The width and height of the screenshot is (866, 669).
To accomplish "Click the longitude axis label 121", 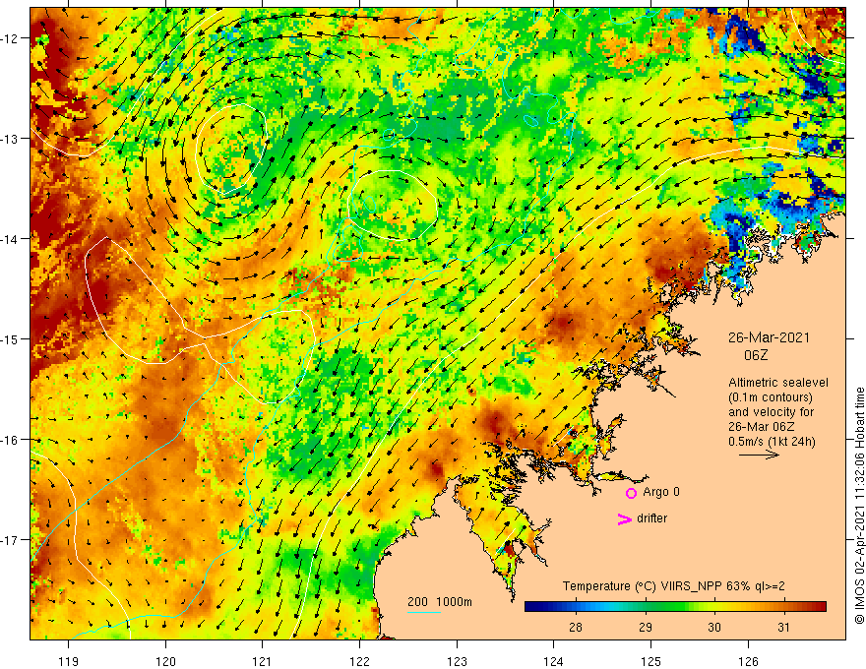I will (x=263, y=661).
